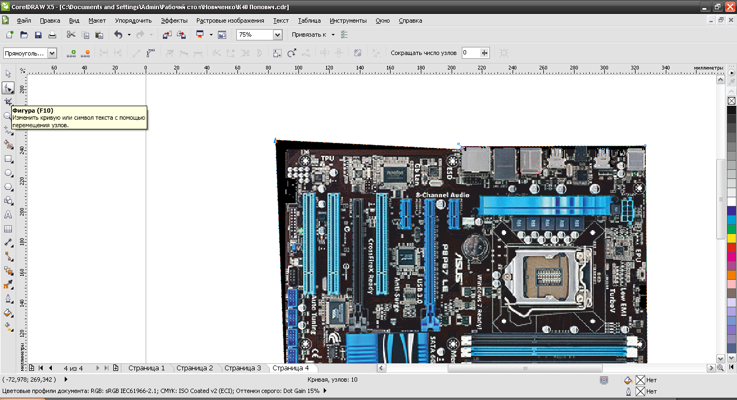Go to the first page button
Screen dimensions: 737x400
coord(41,368)
